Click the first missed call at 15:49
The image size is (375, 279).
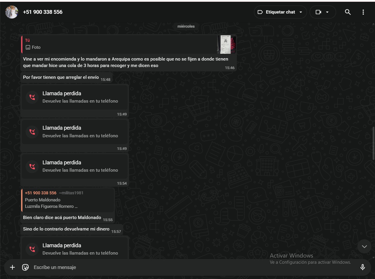[x=75, y=97]
